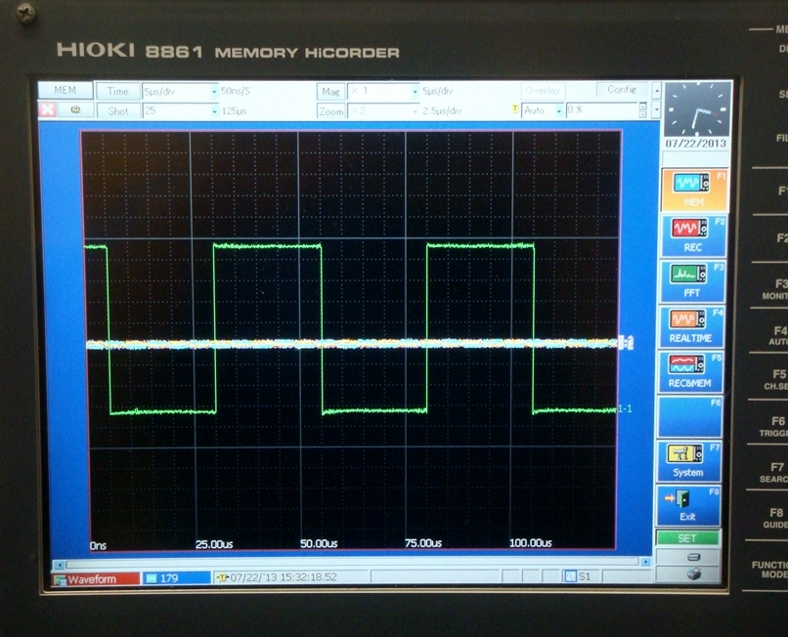Click the toolbar expand arrow below Config
This screenshot has height=637, width=788.
[x=656, y=109]
